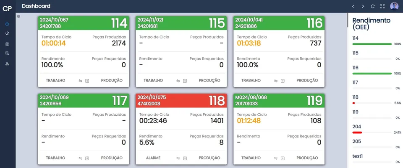Click order code 24201681
Viewport: 403px width, 168px height.
pos(147,26)
